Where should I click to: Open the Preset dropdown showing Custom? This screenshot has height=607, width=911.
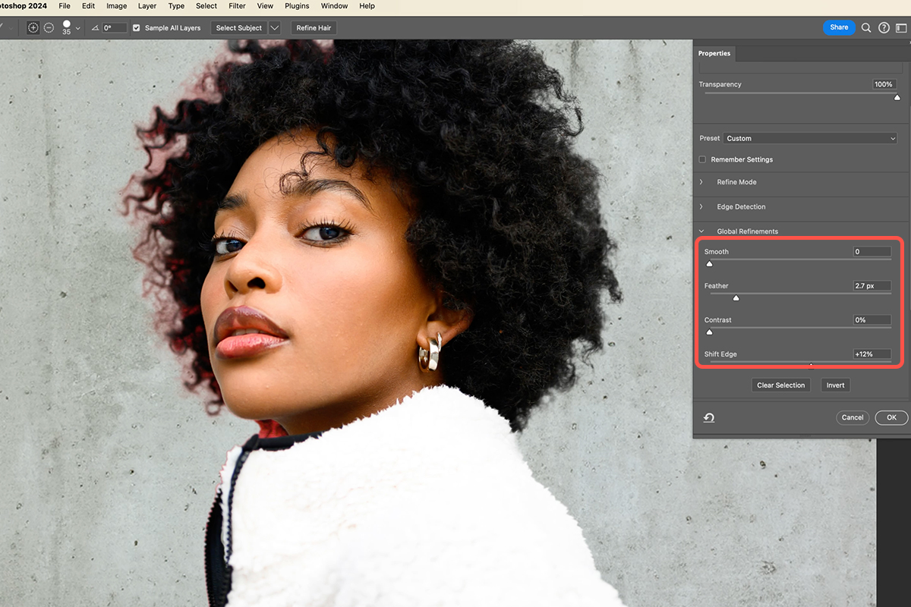click(809, 137)
